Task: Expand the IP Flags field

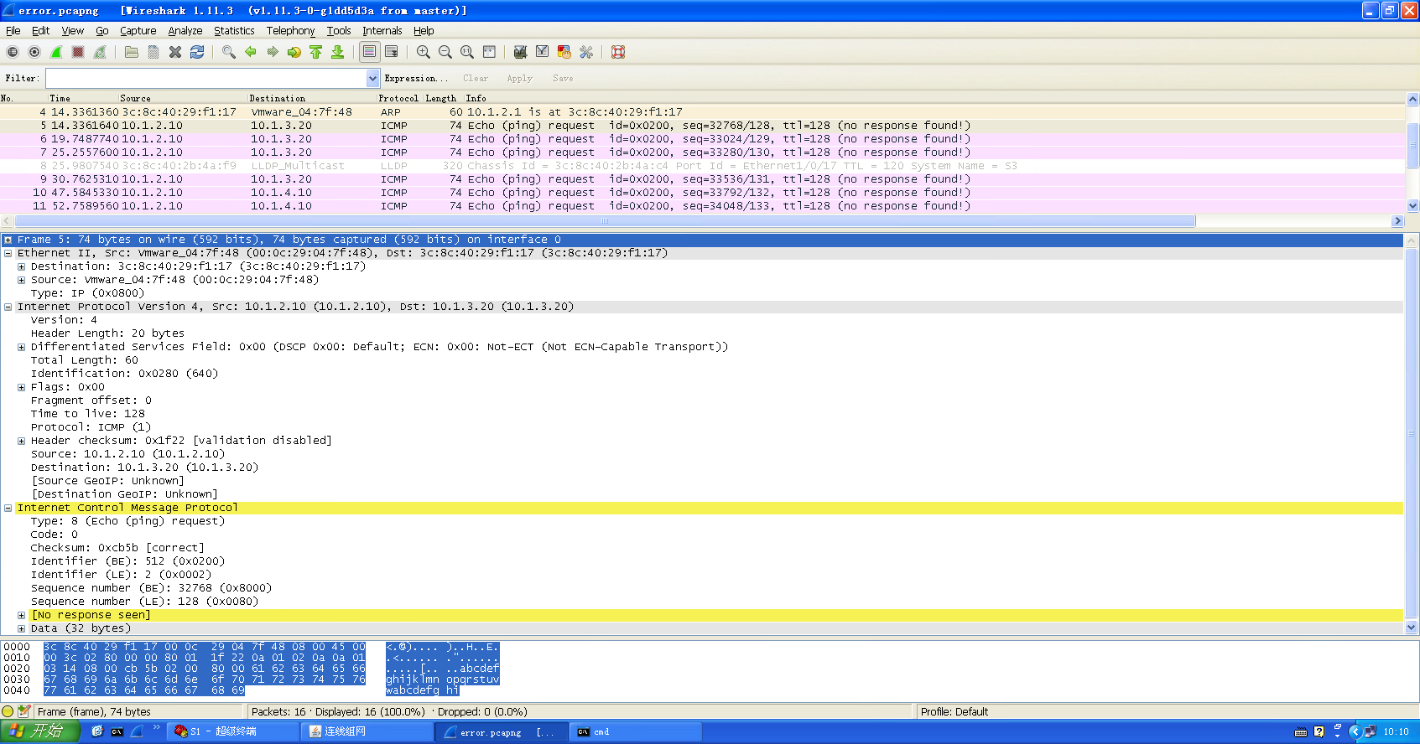Action: click(21, 387)
